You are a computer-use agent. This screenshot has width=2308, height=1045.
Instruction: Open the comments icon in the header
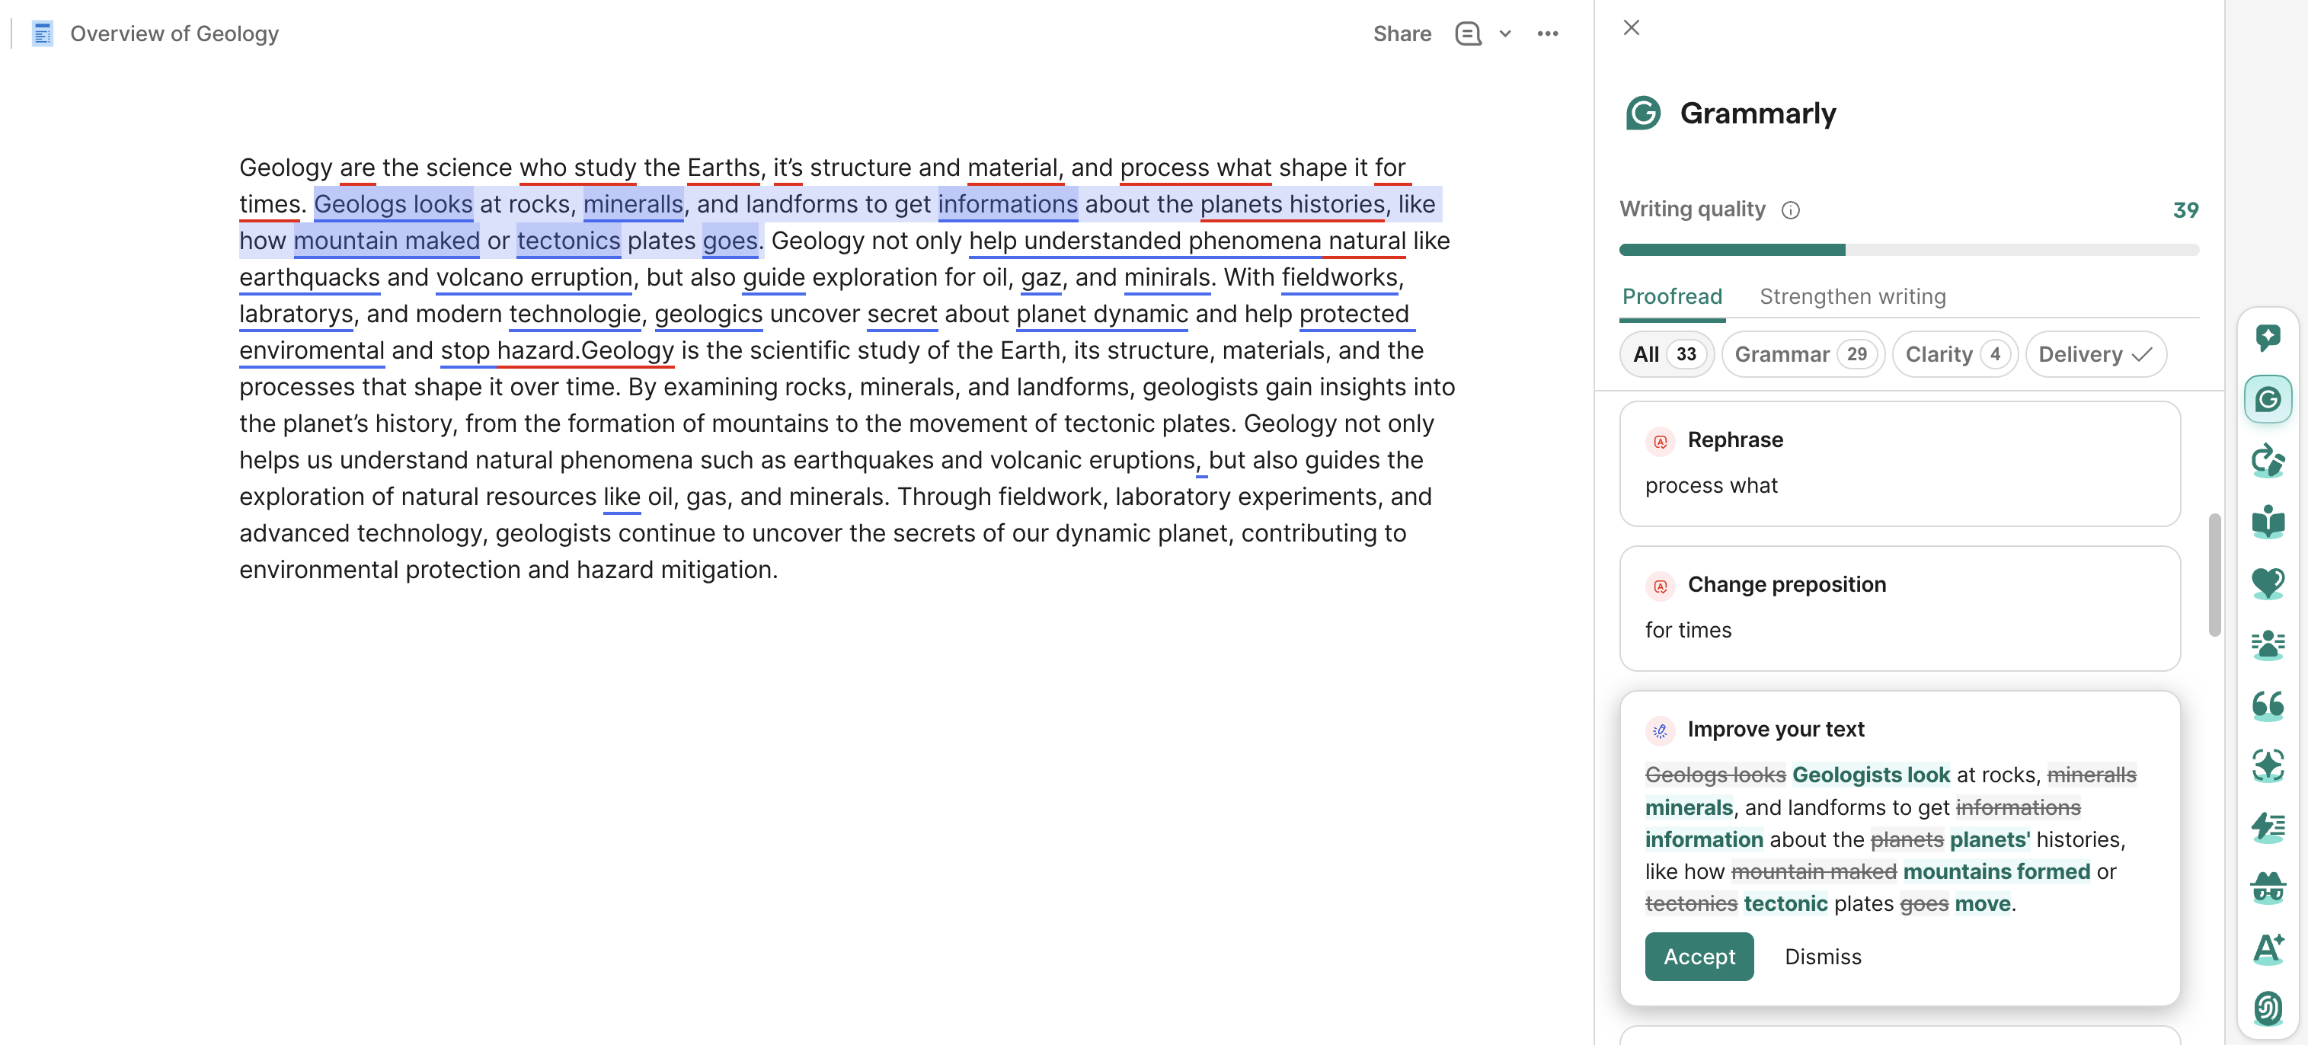pyautogui.click(x=1468, y=34)
